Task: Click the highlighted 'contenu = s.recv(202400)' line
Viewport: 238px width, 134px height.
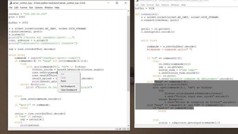Action: coord(170,84)
